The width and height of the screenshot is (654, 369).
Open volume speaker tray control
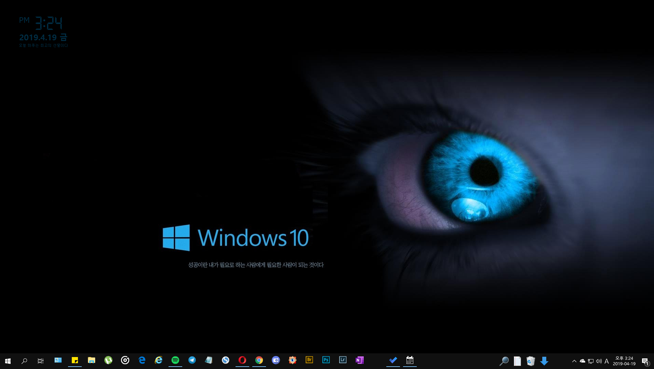pos(599,361)
